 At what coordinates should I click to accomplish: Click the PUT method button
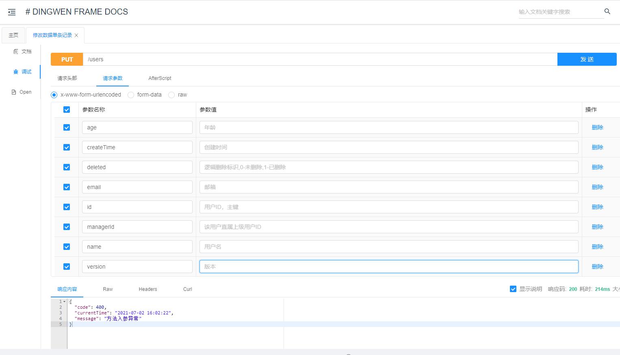[x=67, y=59]
